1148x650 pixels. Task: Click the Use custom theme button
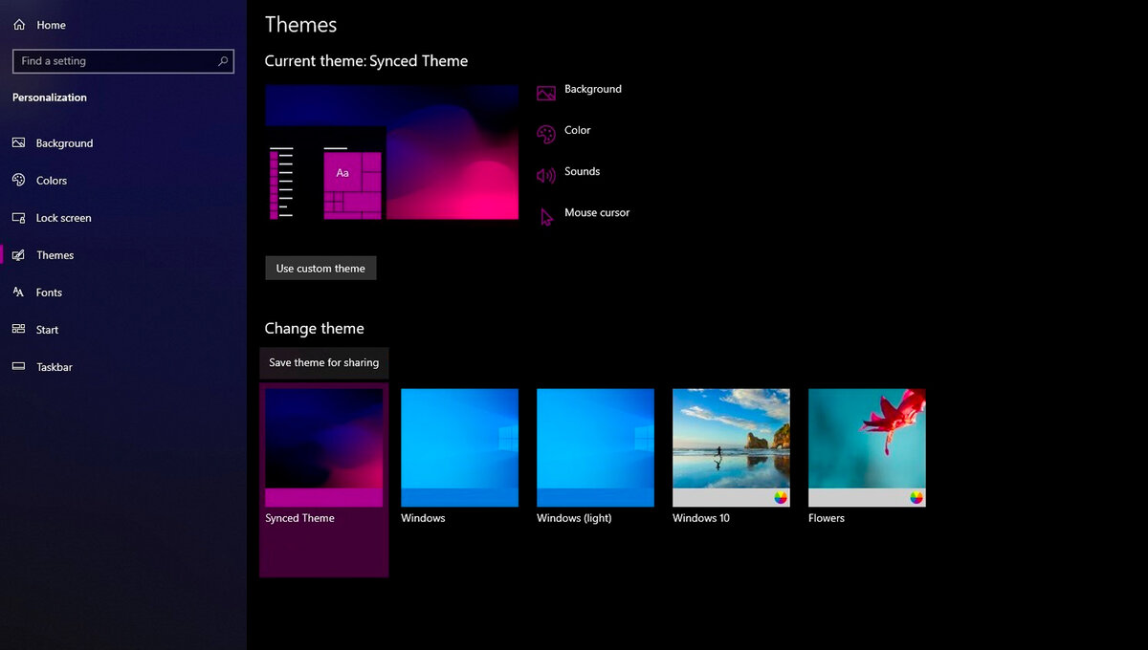click(320, 269)
